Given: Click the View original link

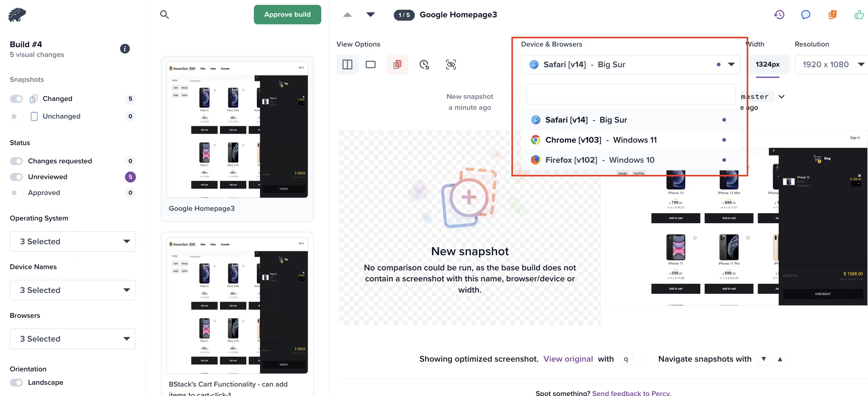Looking at the screenshot, I should tap(567, 359).
